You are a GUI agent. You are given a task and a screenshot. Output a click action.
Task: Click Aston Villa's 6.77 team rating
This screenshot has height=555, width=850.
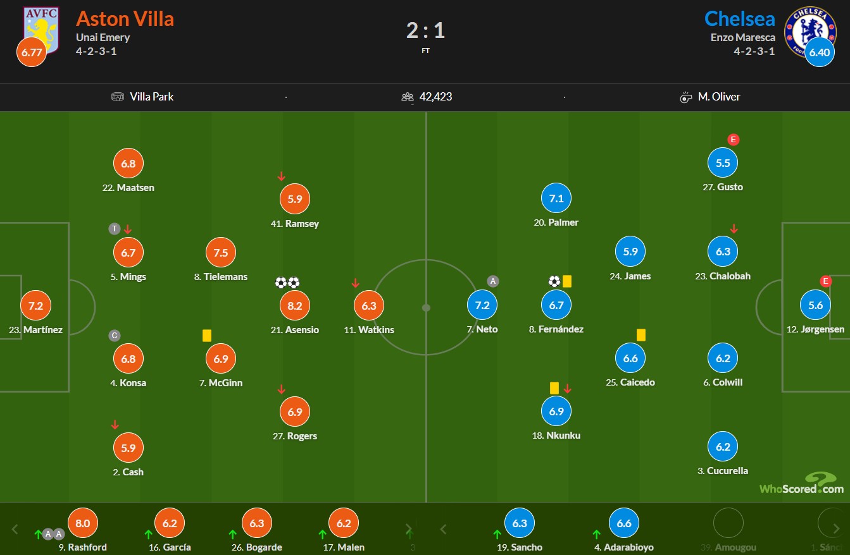pyautogui.click(x=32, y=52)
